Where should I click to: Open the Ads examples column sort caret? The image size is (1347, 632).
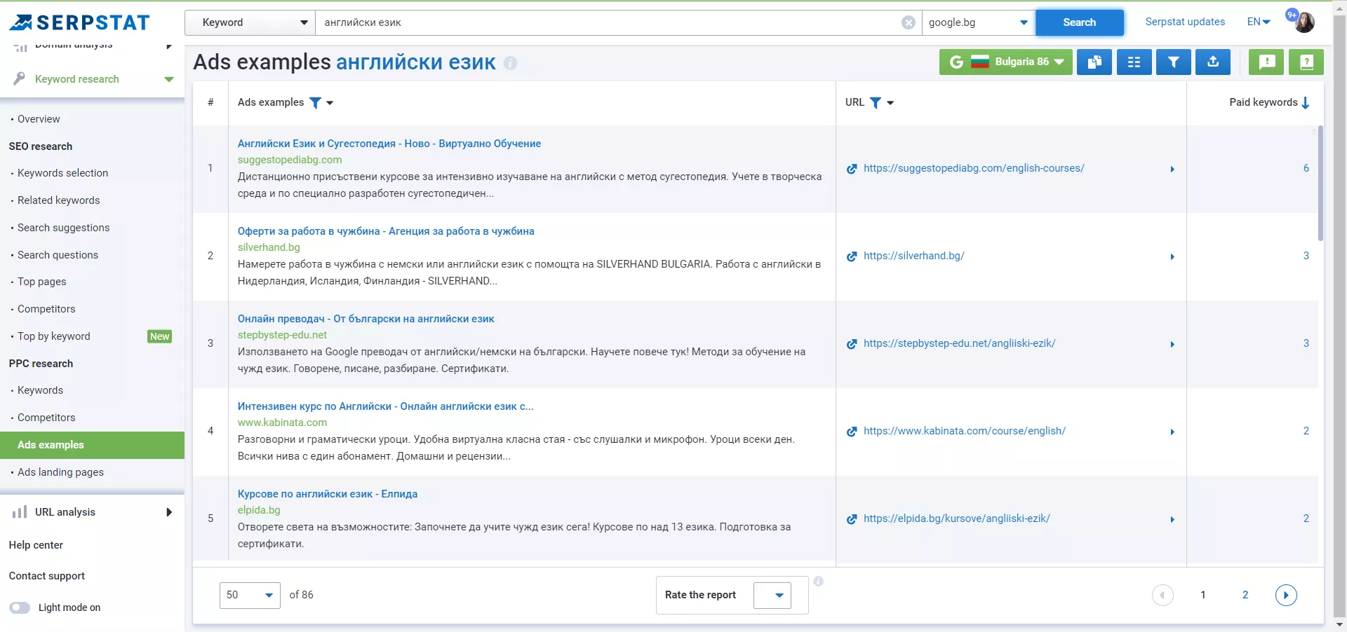pos(330,103)
